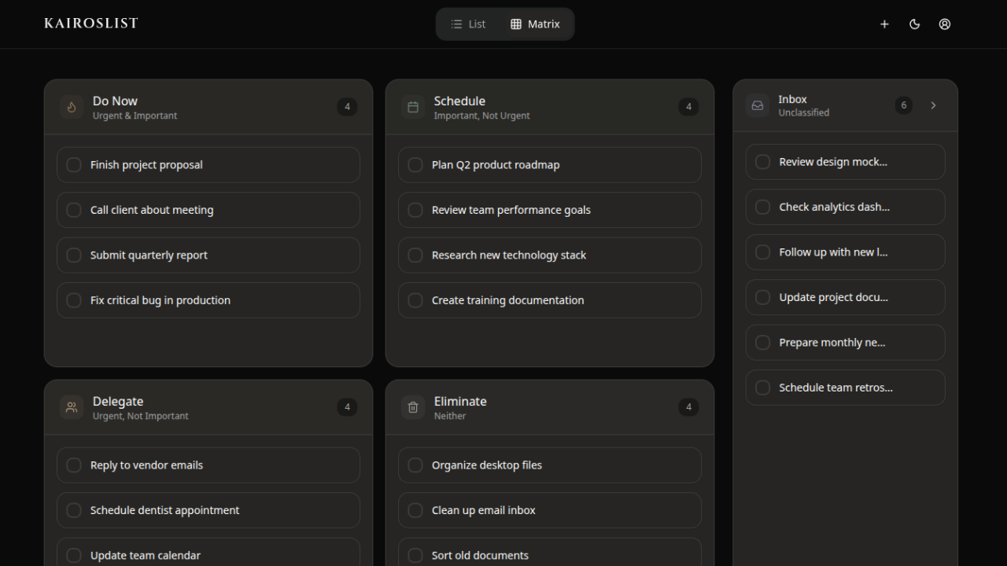1007x566 pixels.
Task: Tick the Reply to vendor emails checkbox
Action: click(74, 465)
